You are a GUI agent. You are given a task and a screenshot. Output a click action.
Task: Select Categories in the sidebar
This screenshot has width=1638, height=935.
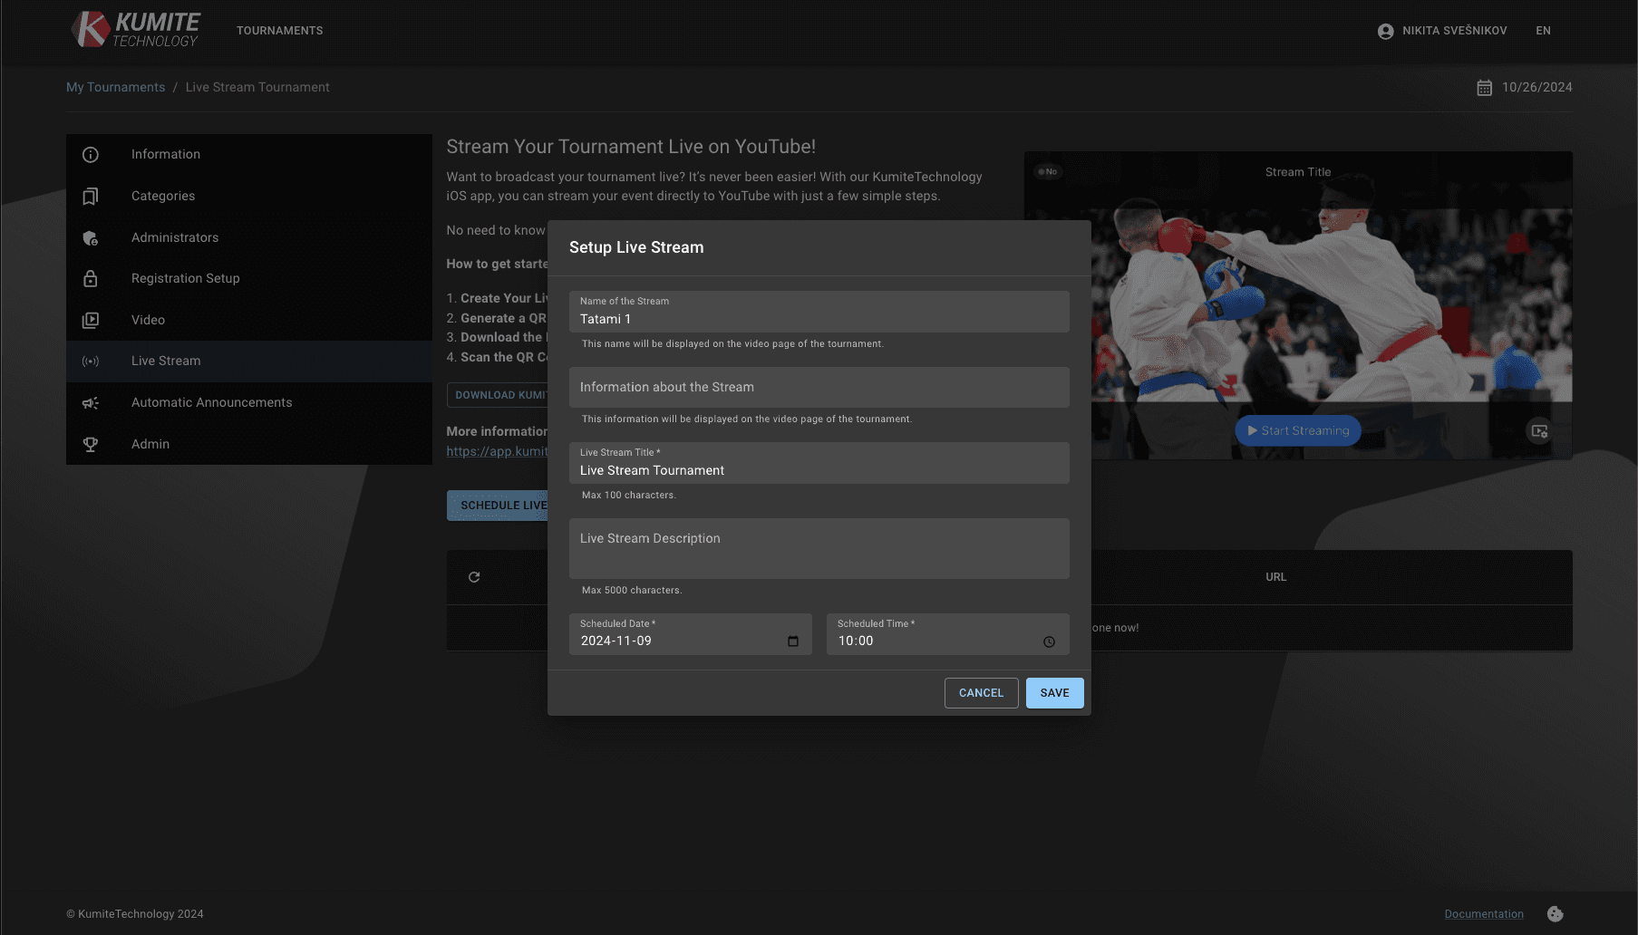(x=163, y=197)
